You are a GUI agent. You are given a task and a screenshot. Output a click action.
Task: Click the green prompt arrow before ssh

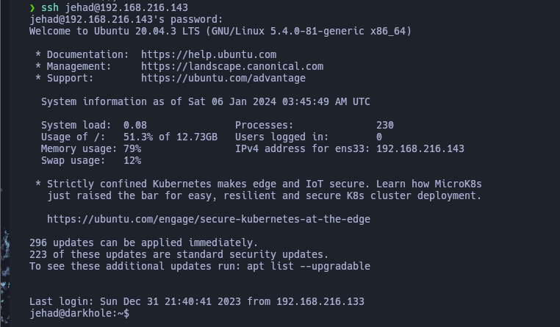click(32, 7)
